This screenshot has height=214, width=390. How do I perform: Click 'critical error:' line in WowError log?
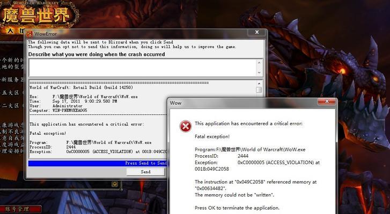point(87,124)
